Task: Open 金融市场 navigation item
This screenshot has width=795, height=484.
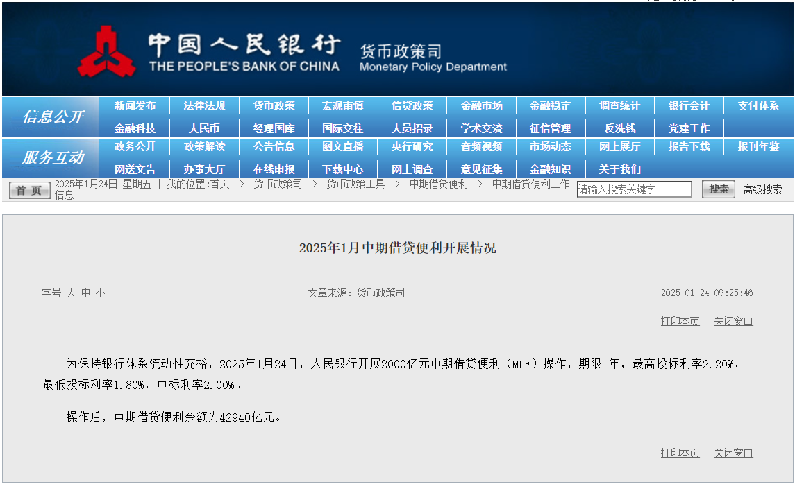Action: coord(482,106)
